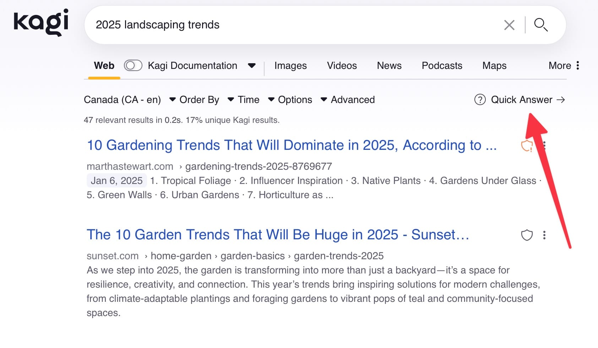Open the Order By dropdown
The width and height of the screenshot is (598, 348).
pos(207,100)
